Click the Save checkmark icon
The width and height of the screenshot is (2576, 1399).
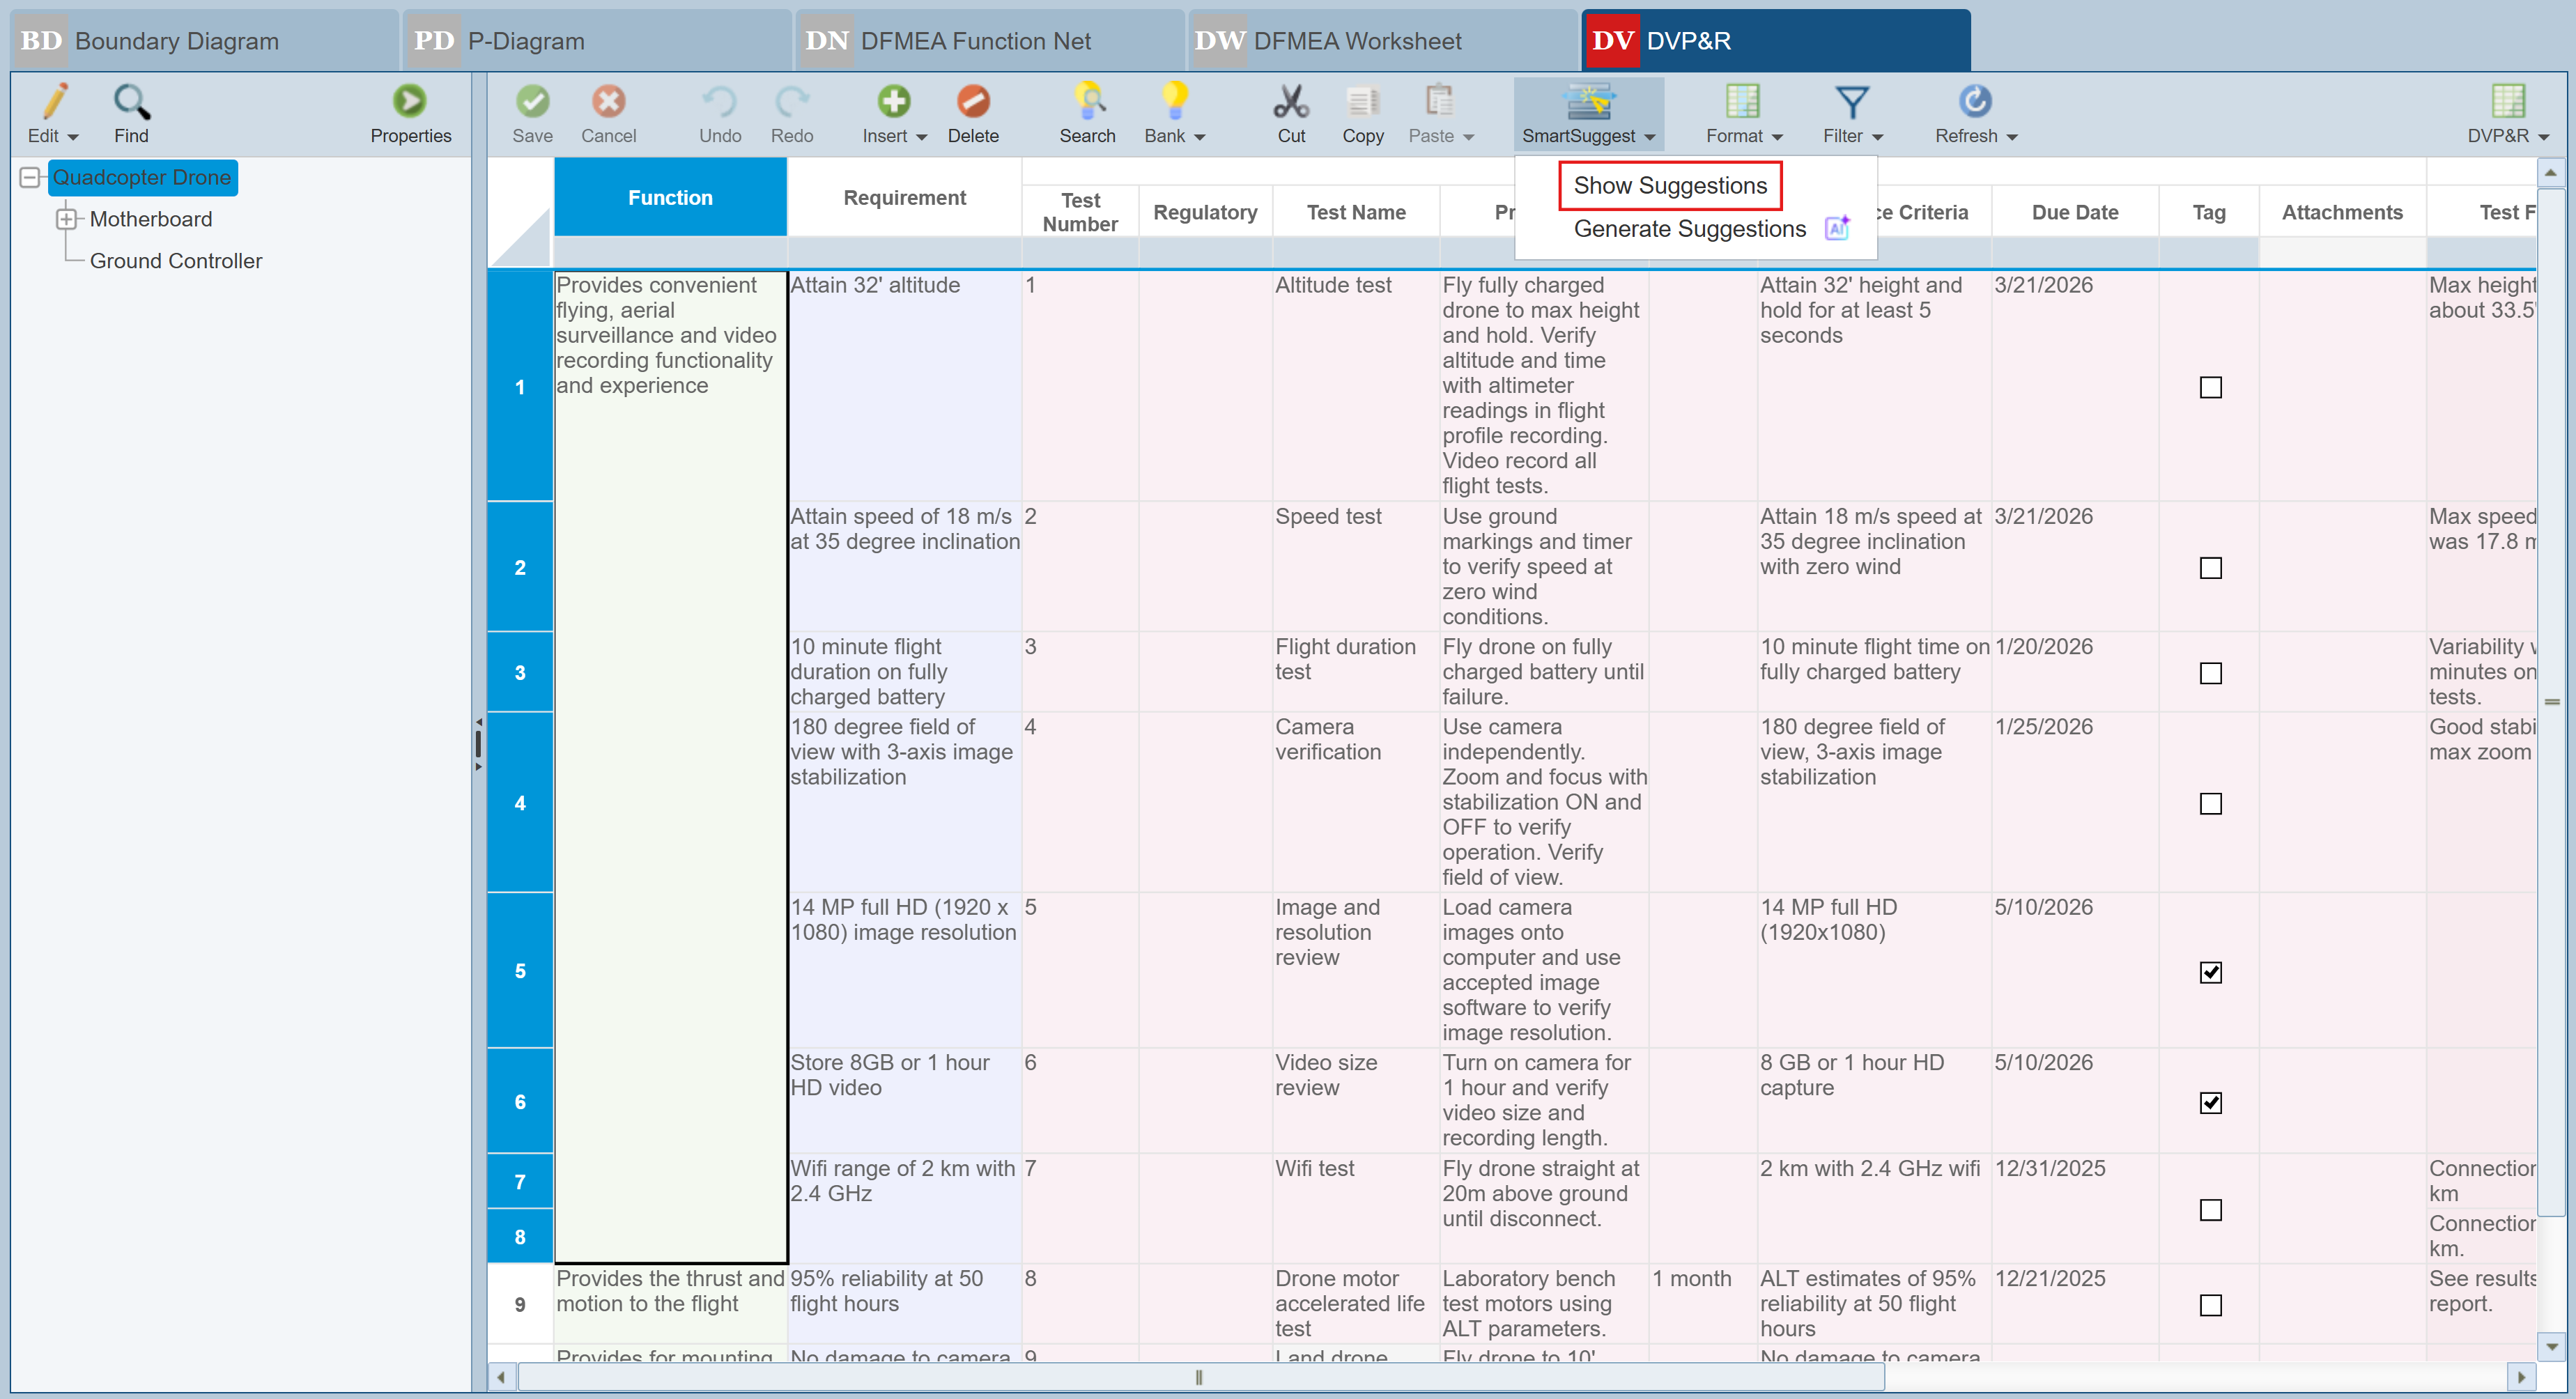[532, 102]
